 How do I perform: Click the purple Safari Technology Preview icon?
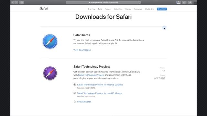(50, 73)
